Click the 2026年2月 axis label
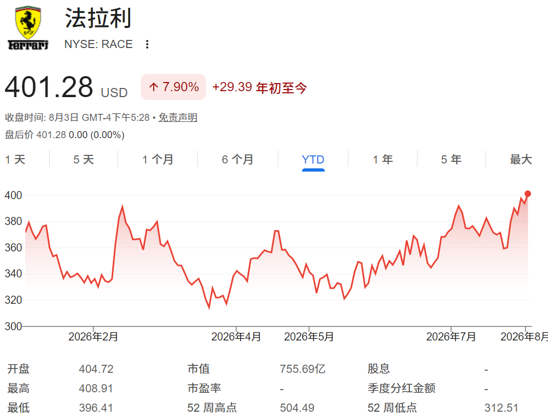The height and width of the screenshot is (416, 548). coord(93,337)
